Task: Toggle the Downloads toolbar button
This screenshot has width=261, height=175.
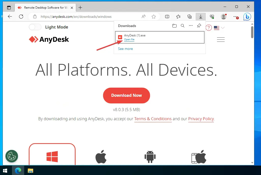Action: [x=200, y=17]
